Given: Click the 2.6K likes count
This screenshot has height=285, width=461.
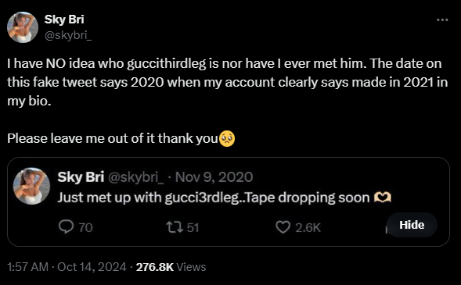Looking at the screenshot, I should [308, 227].
